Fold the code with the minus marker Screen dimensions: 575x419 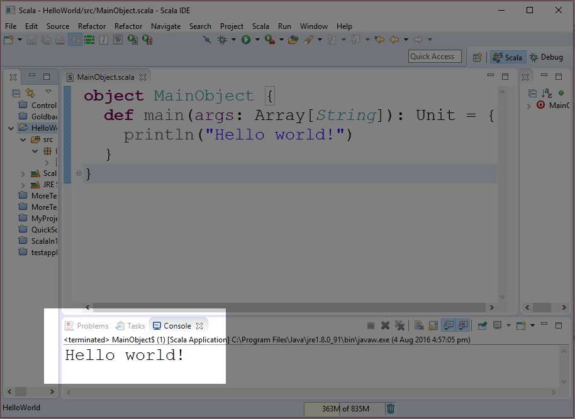click(x=79, y=173)
